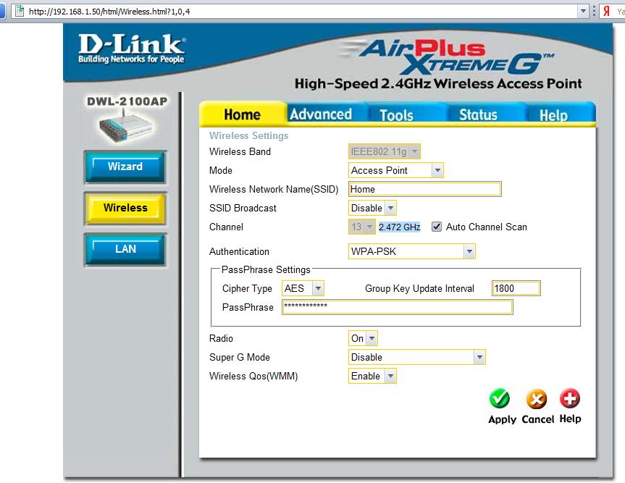The image size is (625, 483).
Task: Click the Group Key Update Interval field
Action: [516, 288]
